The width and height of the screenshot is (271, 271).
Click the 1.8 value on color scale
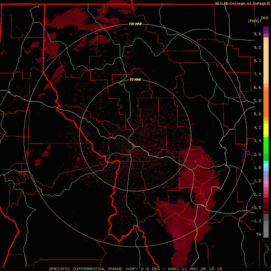[x=257, y=168]
